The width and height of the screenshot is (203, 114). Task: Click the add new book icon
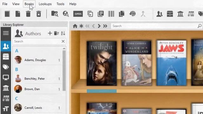pyautogui.click(x=7, y=14)
